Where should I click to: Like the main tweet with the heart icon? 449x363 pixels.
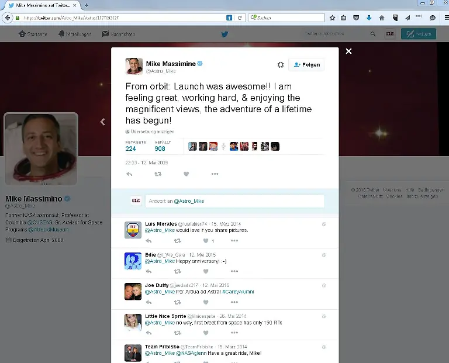pyautogui.click(x=186, y=174)
